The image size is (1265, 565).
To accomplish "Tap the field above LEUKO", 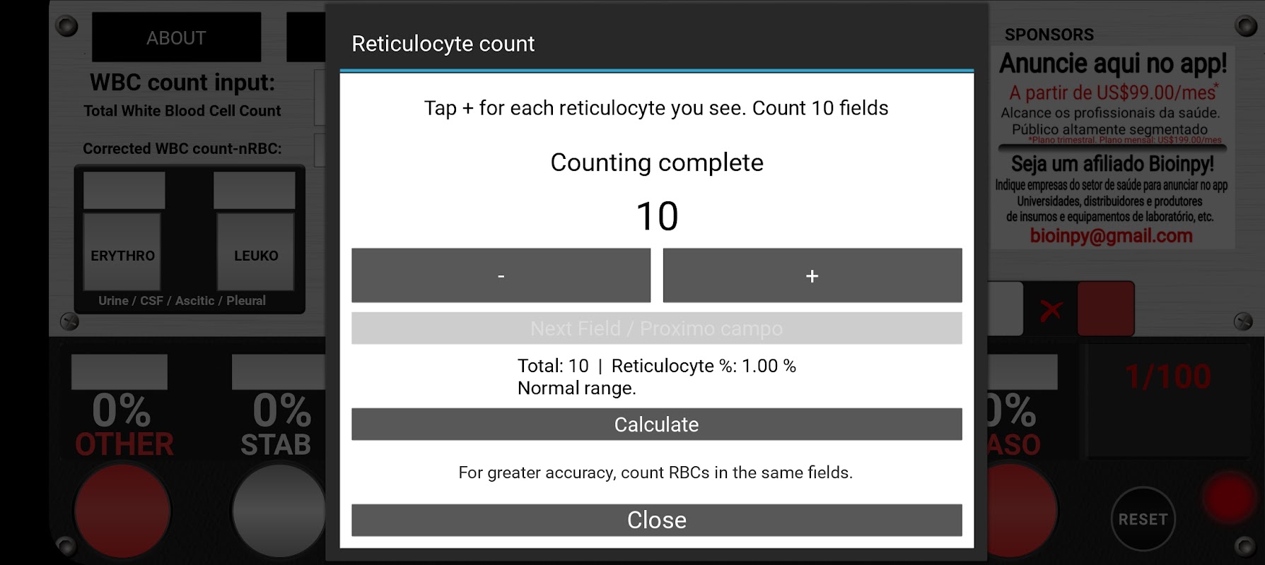I will (254, 190).
